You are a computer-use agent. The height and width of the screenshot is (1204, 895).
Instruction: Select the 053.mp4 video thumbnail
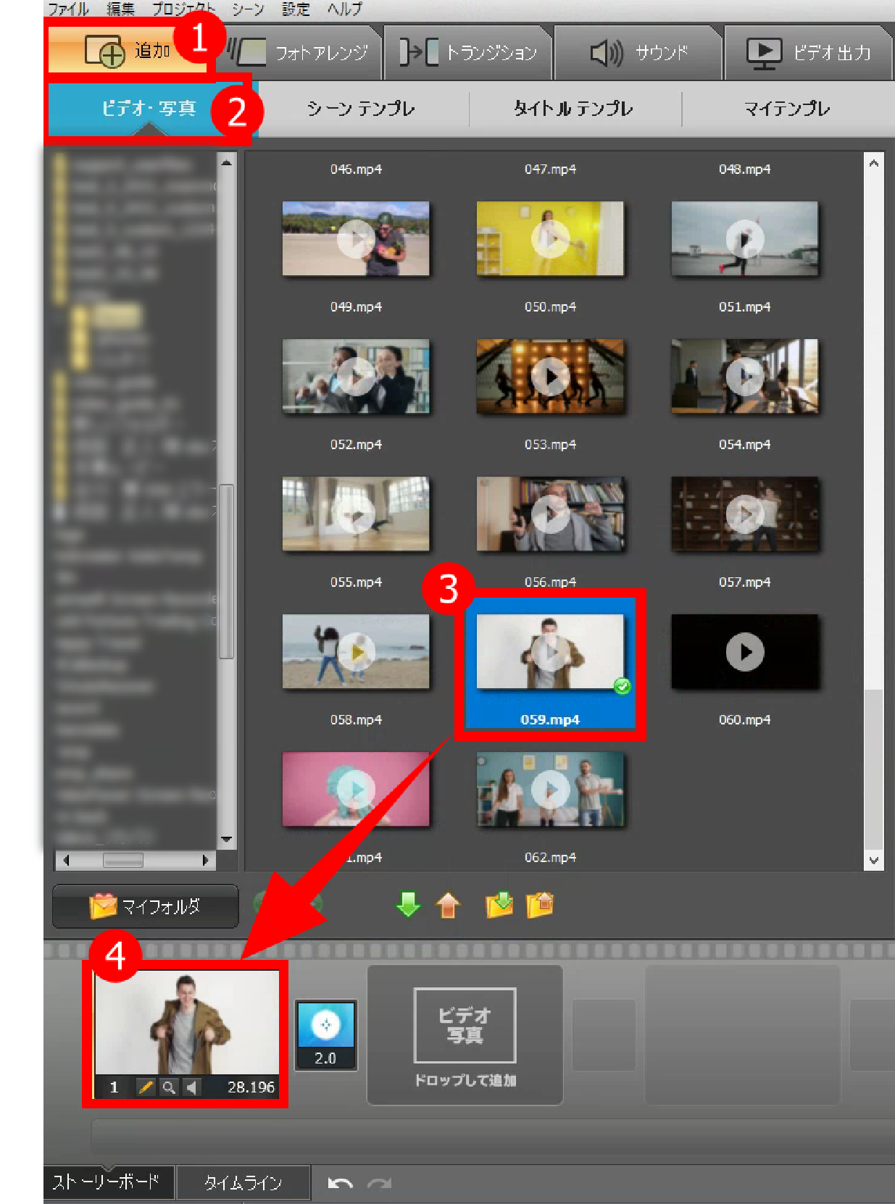click(x=550, y=514)
